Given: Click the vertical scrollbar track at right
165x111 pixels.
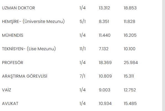Looking at the screenshot, I should click(x=164, y=56).
